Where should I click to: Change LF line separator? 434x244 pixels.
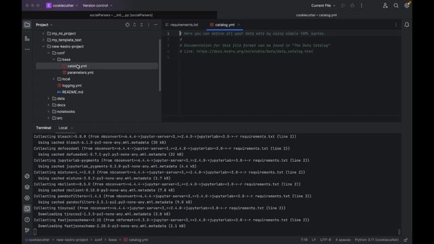point(313,240)
